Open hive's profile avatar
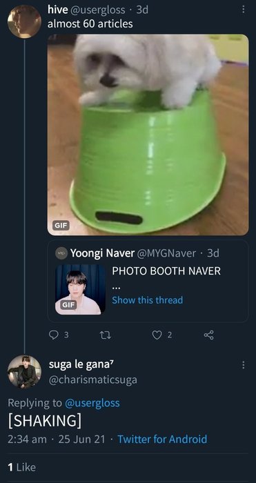Image resolution: width=256 pixels, height=483 pixels. point(24,21)
